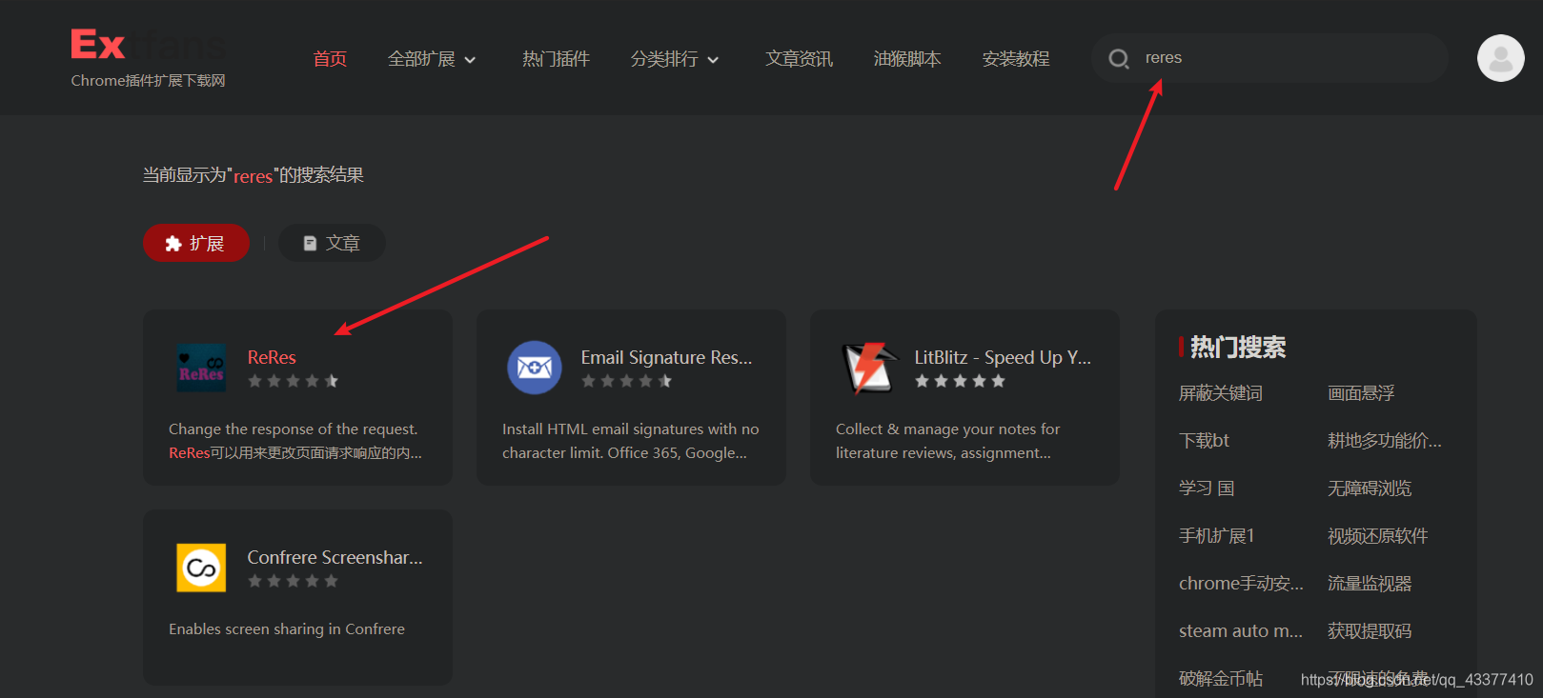Click hot search term 手机扩展1
The height and width of the screenshot is (698, 1543).
click(1217, 535)
